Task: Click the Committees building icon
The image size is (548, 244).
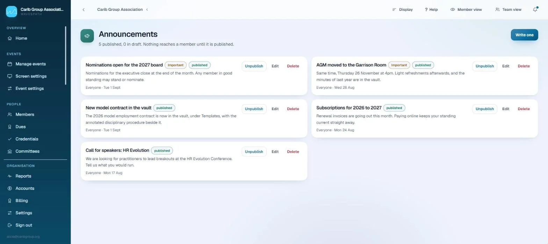Action: [10, 151]
